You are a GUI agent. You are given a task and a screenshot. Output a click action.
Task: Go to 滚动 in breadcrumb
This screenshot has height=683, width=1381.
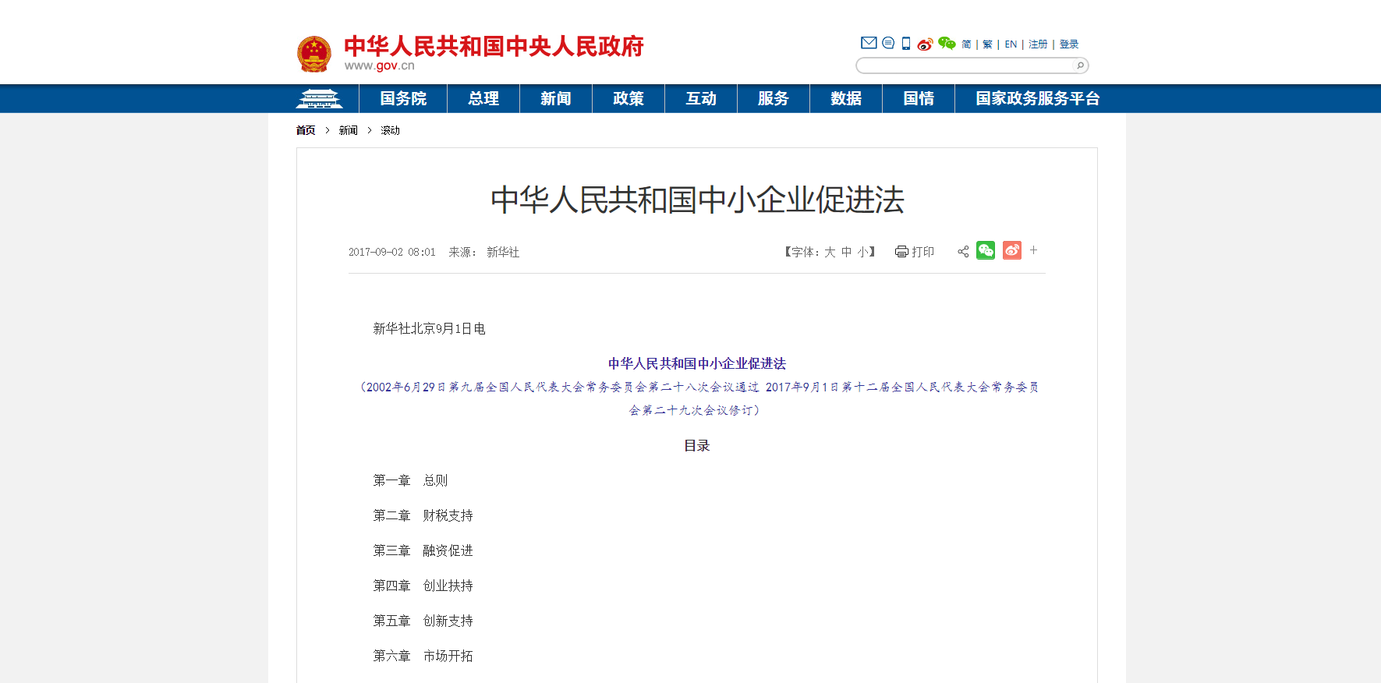pos(390,130)
